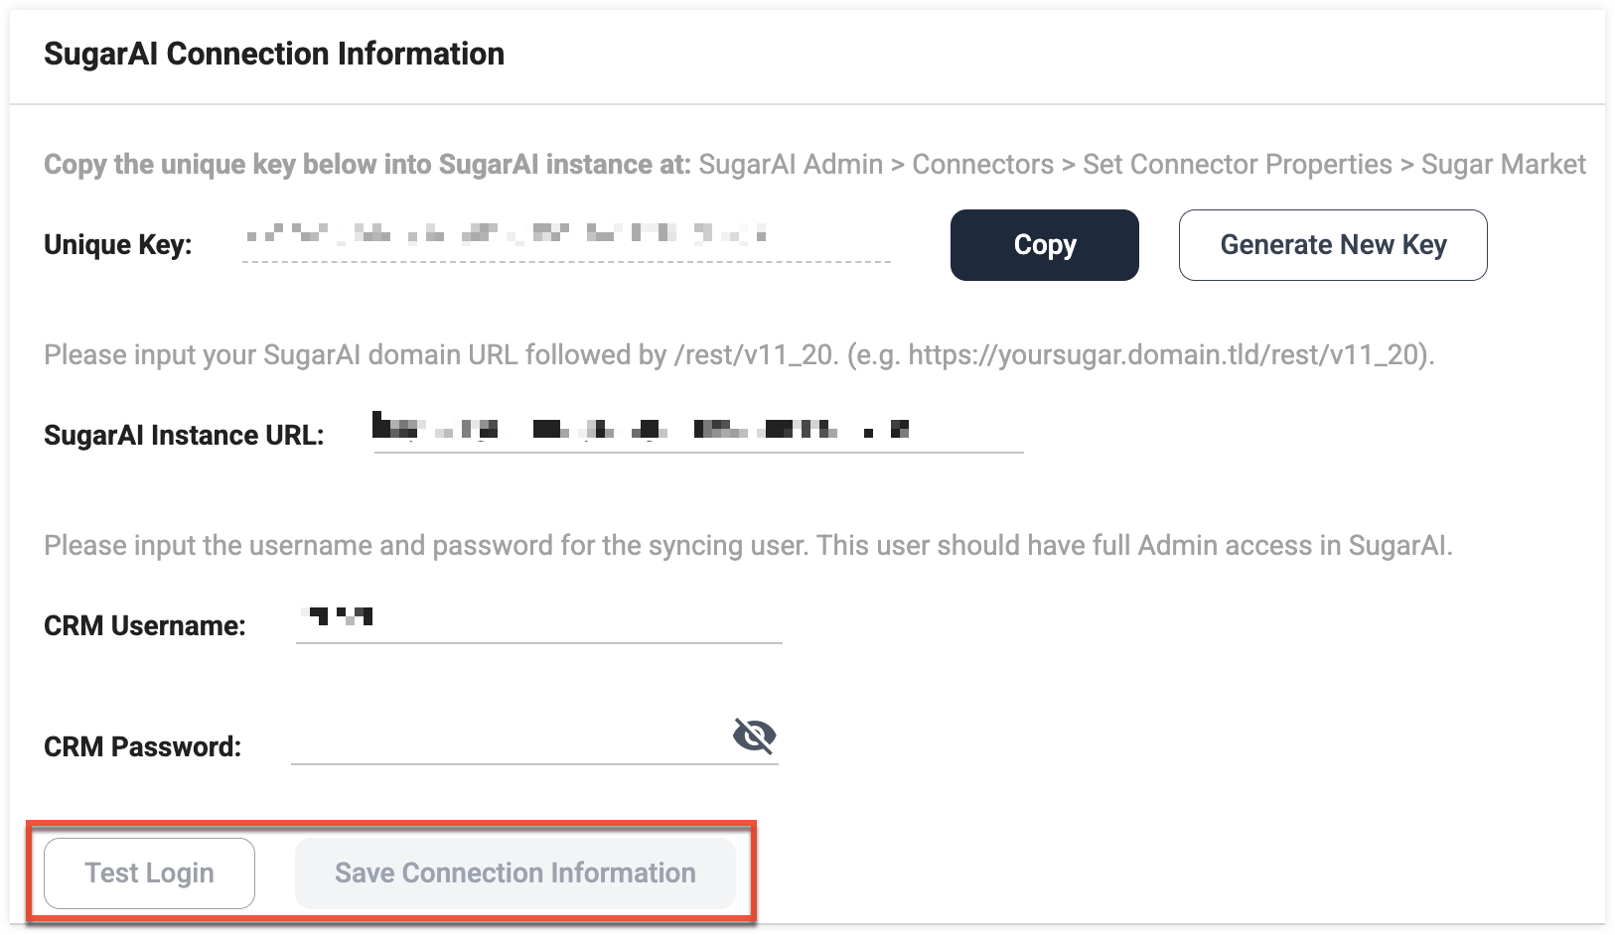Click the SugarAI Connection Information heading
The width and height of the screenshot is (1615, 935).
pos(274,54)
